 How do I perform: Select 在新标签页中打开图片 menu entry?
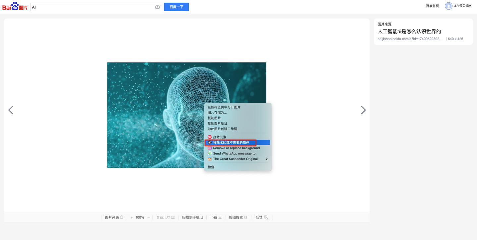(237, 107)
